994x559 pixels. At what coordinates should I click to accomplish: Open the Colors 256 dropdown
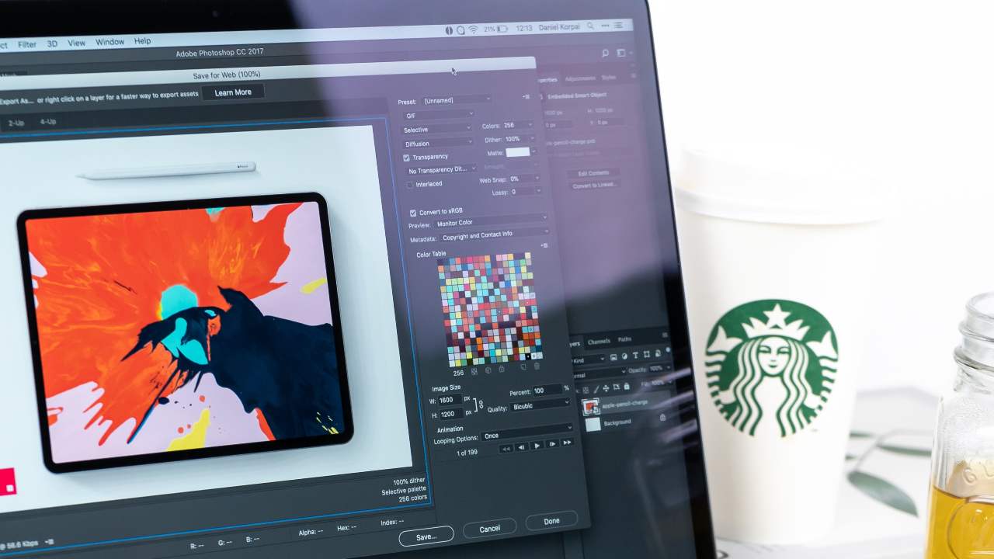coord(518,126)
